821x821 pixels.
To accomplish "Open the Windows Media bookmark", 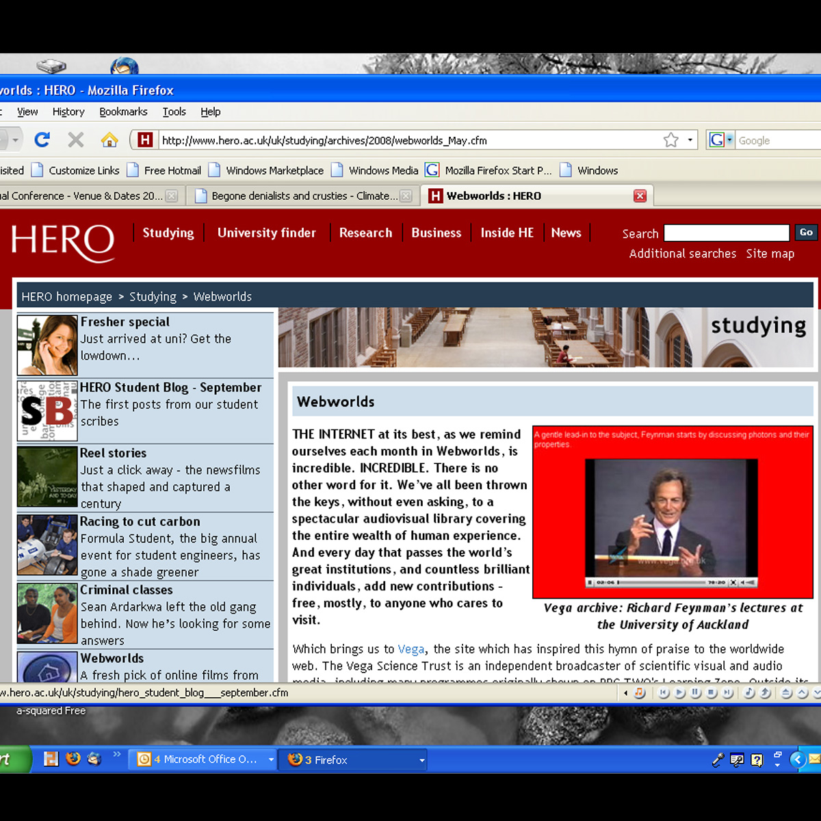I will click(x=375, y=170).
